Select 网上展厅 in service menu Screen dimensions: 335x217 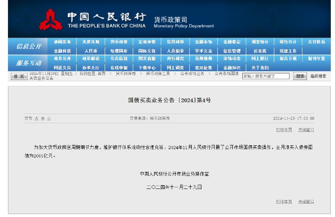260,59
